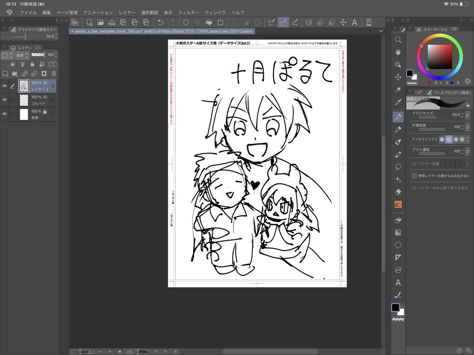Toggle ベクターの中心線で塗り止まる checkbox
The width and height of the screenshot is (474, 355).
coord(414,188)
